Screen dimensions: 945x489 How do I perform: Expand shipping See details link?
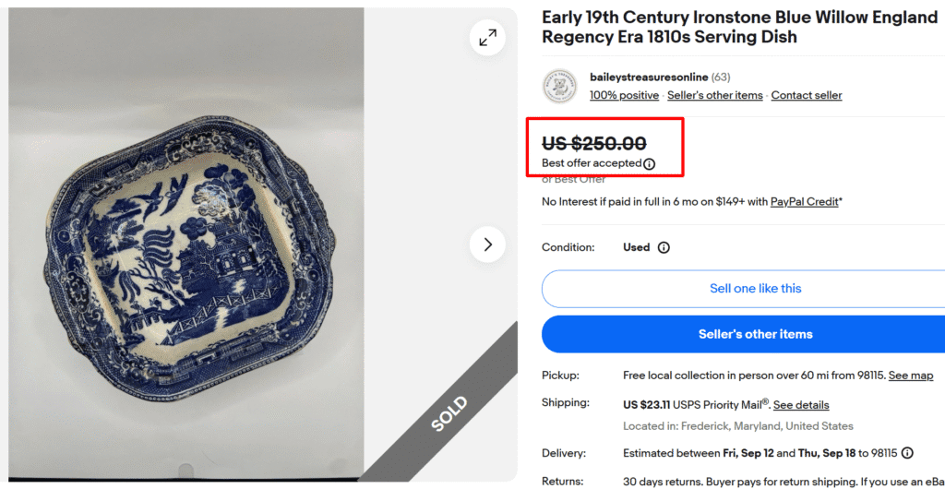tap(801, 405)
